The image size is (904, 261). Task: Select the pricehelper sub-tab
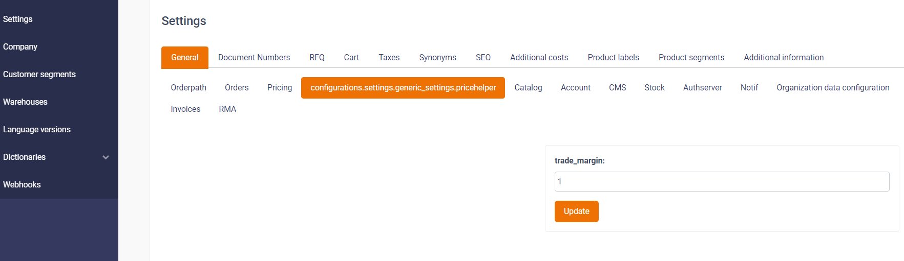tap(403, 88)
